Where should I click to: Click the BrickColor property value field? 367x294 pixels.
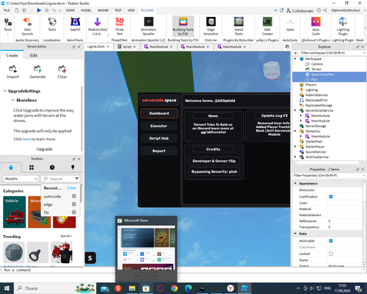pos(345,190)
